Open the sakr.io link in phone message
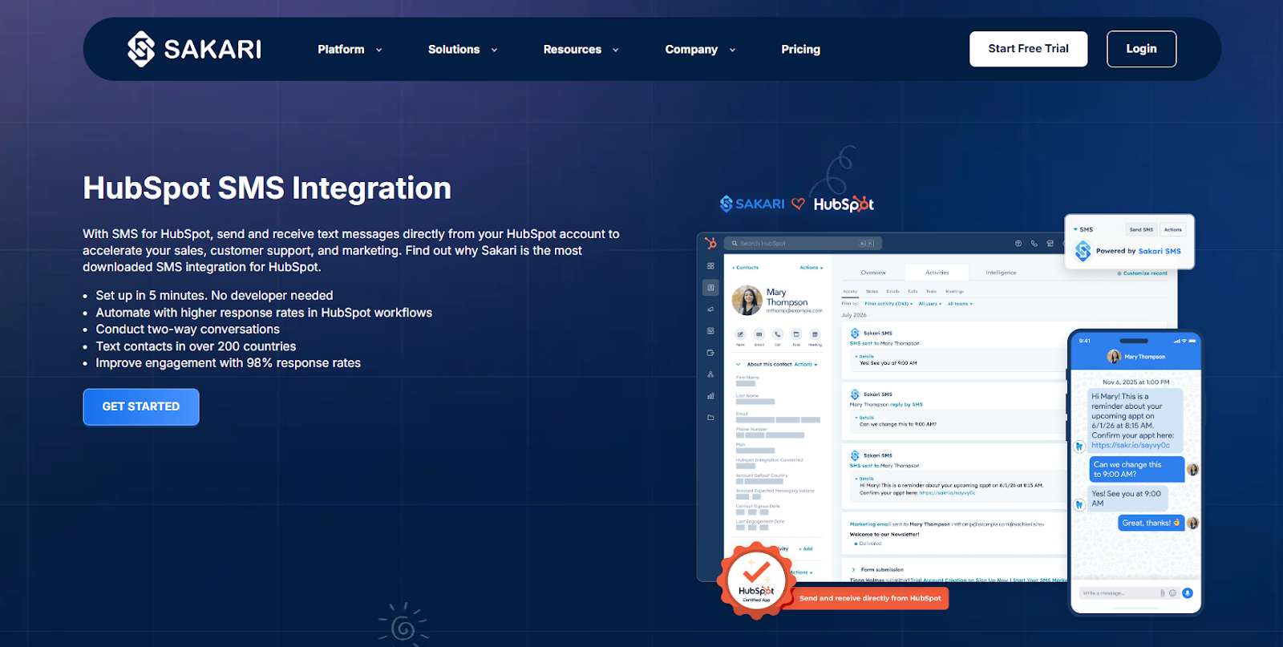1283x647 pixels. (1130, 445)
